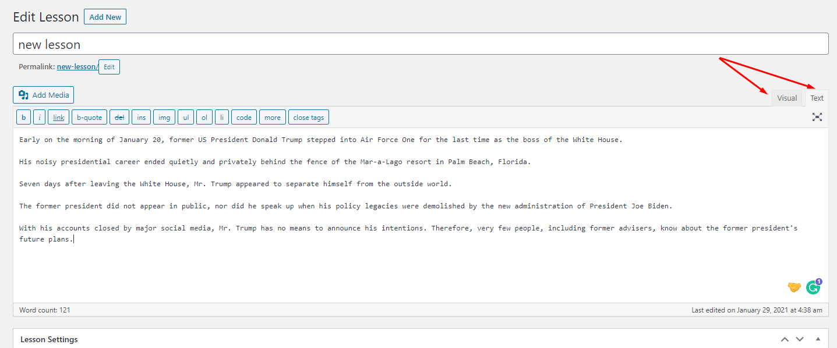
Task: Click into the lesson title field
Action: click(x=420, y=44)
